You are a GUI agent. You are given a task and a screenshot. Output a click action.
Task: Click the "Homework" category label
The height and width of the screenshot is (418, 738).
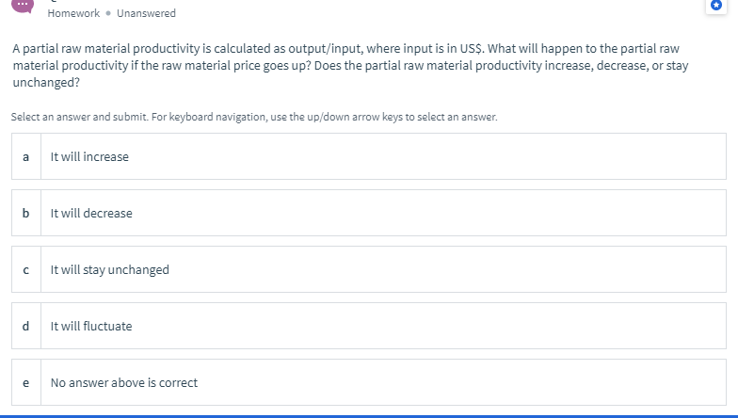tap(73, 13)
